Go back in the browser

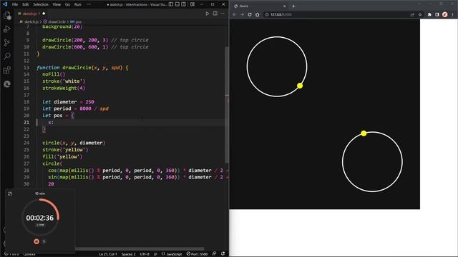coord(234,14)
